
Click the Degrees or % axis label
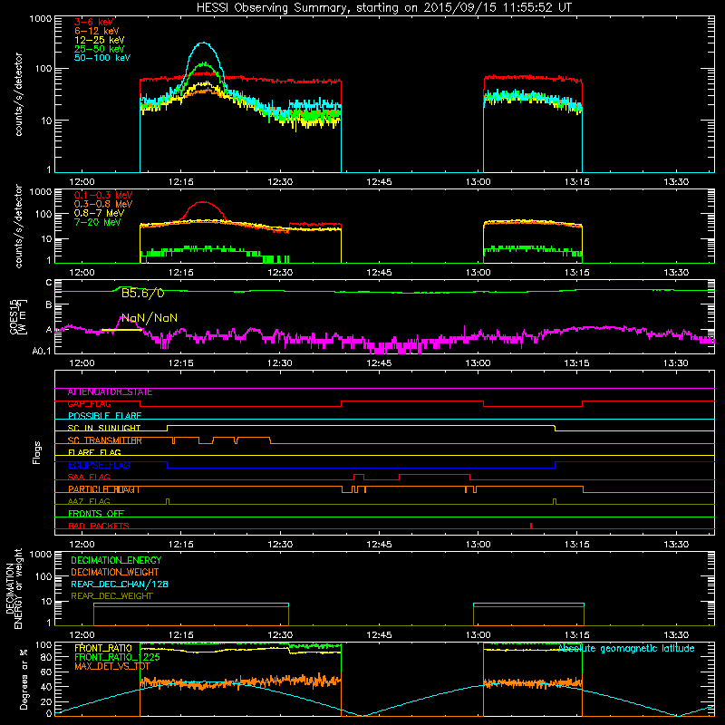[x=24, y=680]
